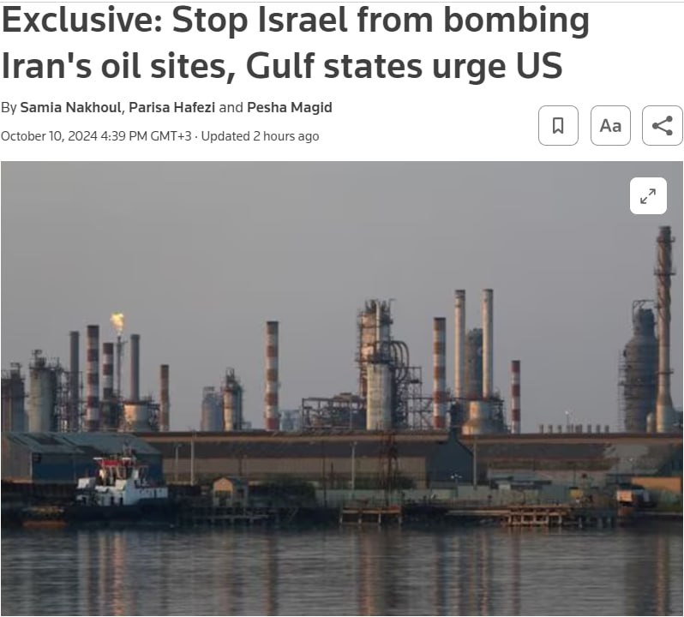
Task: Expand the refinery photo to fullscreen
Action: [648, 195]
